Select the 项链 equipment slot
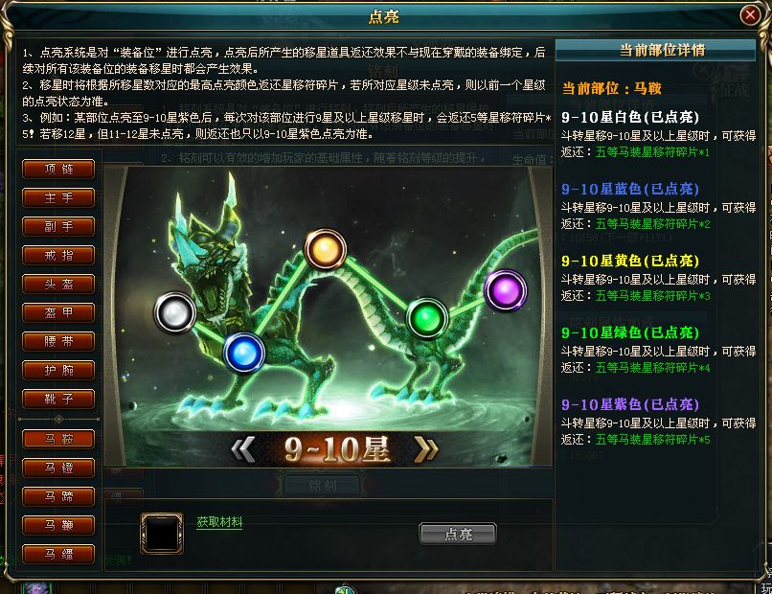 point(58,169)
